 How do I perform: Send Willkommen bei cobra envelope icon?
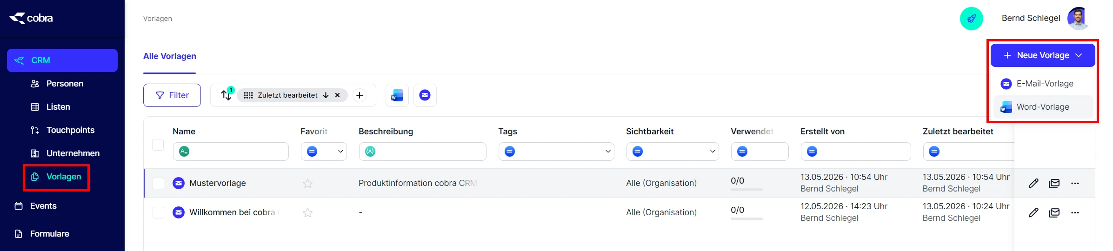pyautogui.click(x=1054, y=212)
